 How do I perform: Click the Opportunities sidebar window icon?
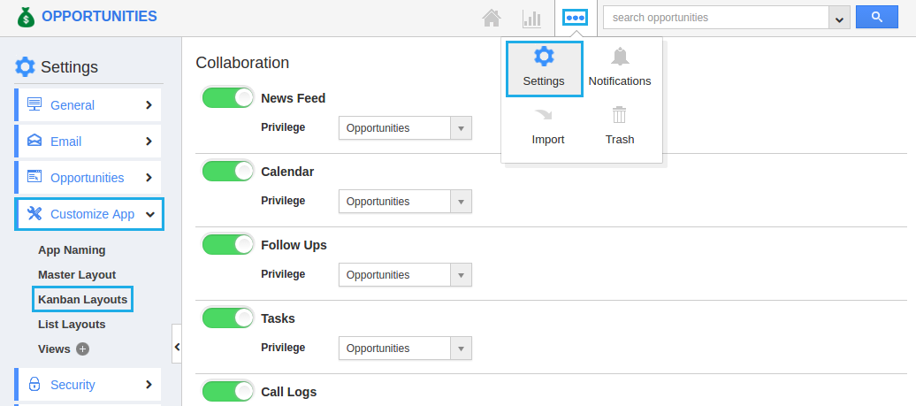point(34,176)
